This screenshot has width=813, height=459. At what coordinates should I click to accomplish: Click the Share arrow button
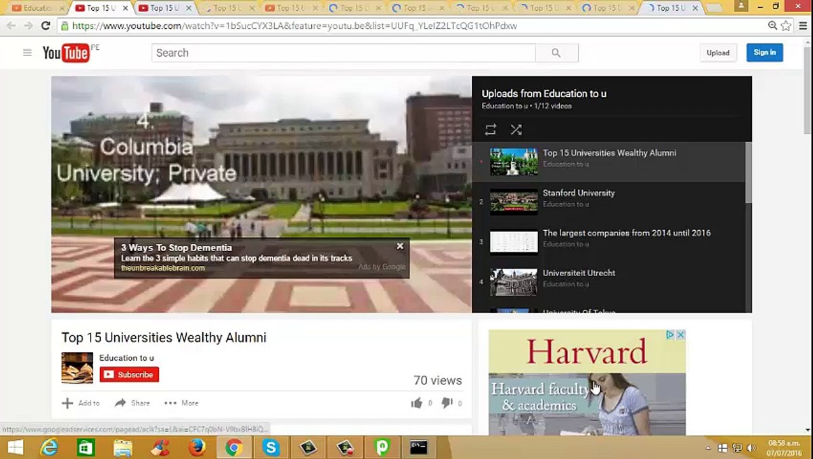132,403
